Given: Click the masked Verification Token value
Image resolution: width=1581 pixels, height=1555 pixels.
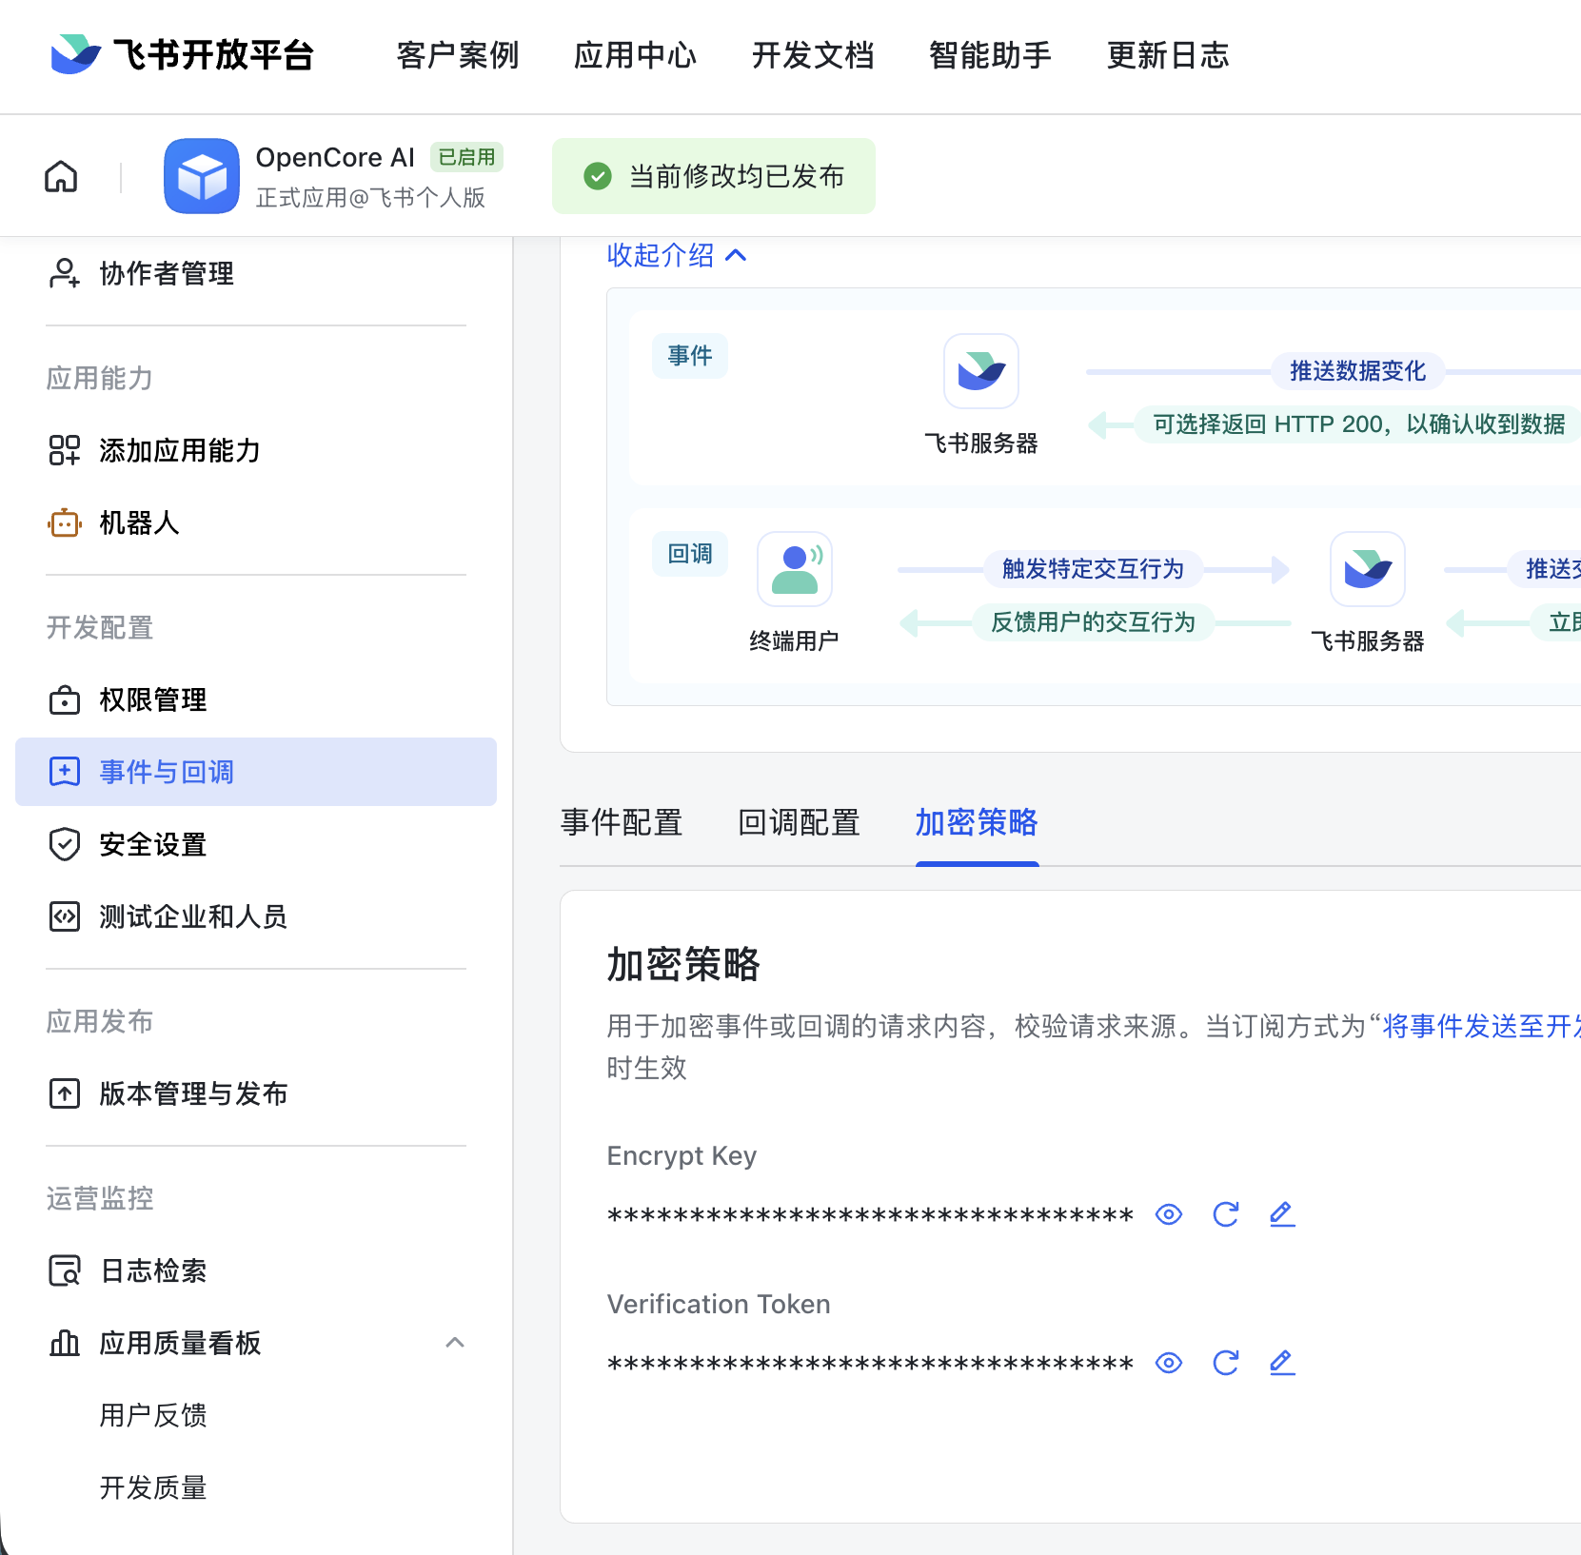Looking at the screenshot, I should (x=870, y=1364).
